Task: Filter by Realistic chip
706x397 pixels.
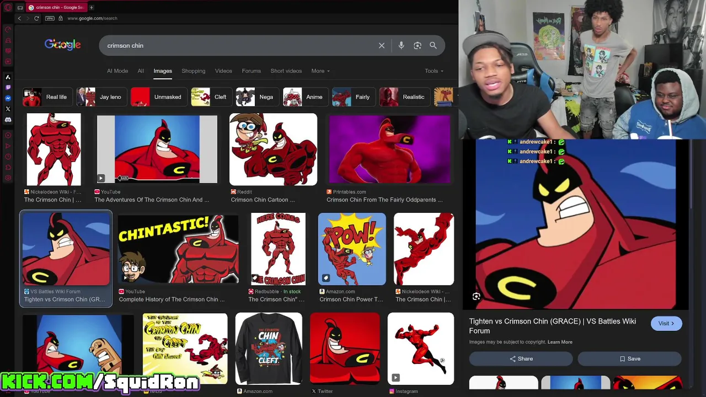Action: pos(404,97)
